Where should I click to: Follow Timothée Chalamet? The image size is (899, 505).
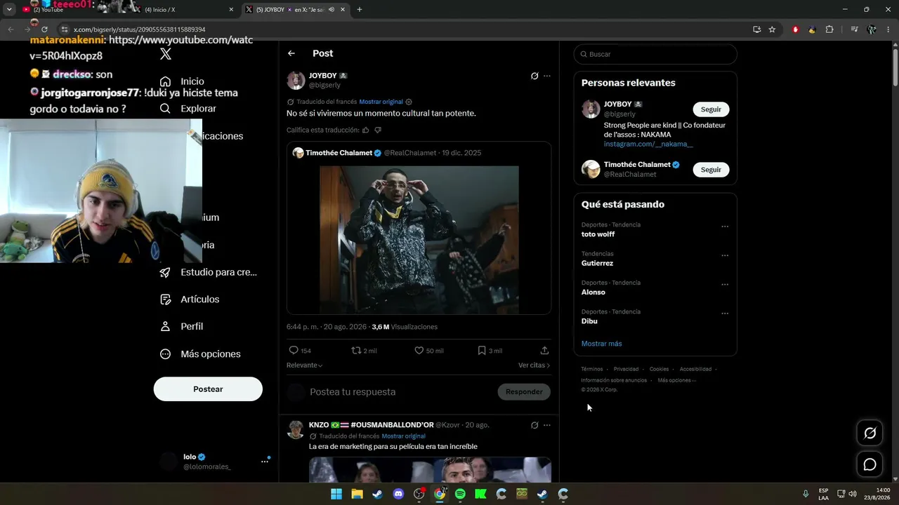coord(711,170)
